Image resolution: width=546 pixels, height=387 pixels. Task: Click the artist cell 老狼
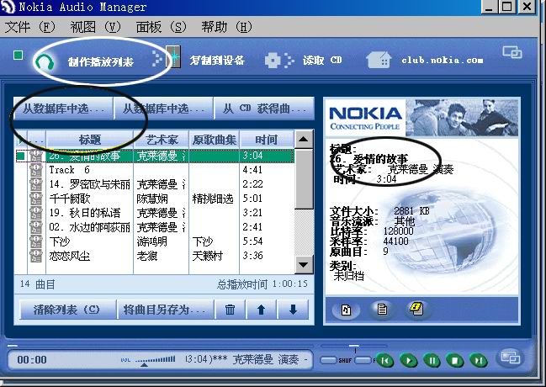point(147,256)
